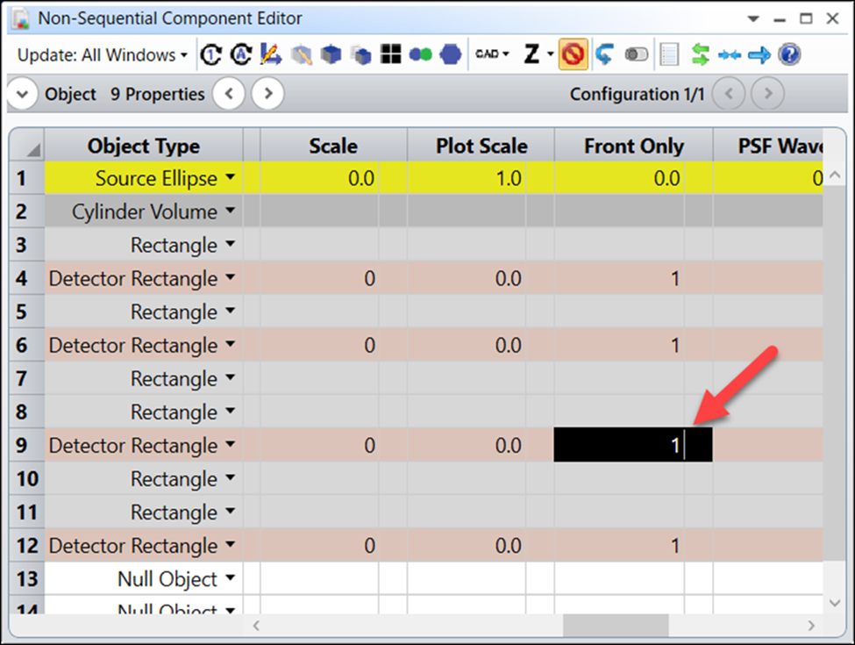Click the blue Help question mark icon
The height and width of the screenshot is (645, 855).
(x=789, y=54)
